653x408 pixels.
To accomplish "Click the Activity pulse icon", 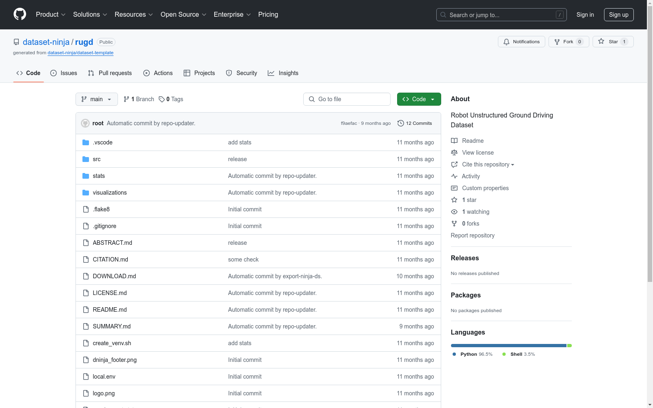I will (x=454, y=176).
